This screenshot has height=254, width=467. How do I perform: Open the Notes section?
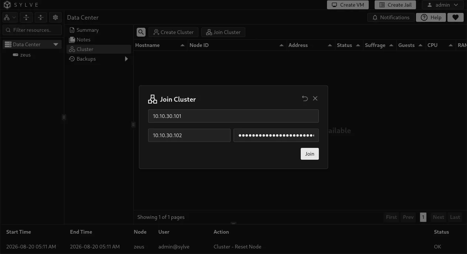(83, 40)
